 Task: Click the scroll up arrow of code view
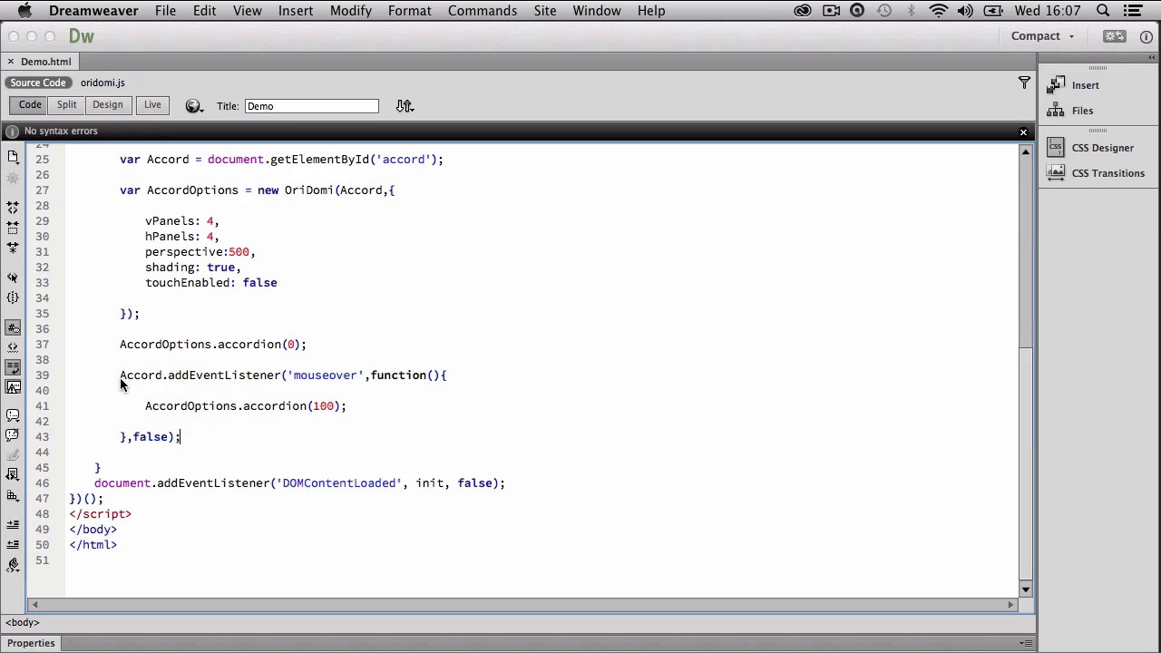1026,151
